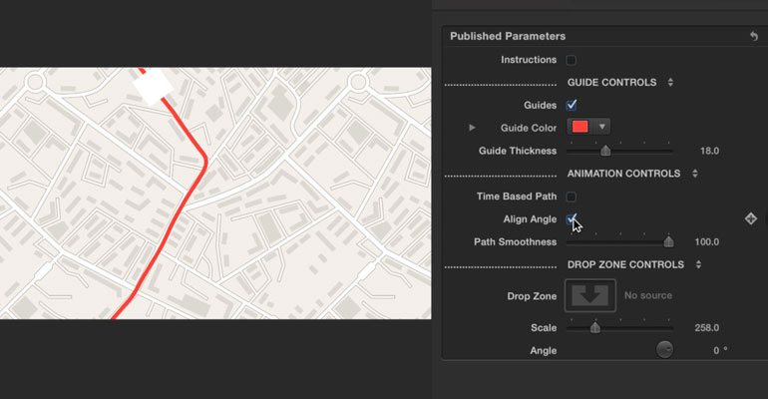The image size is (768, 399).
Task: Click the Guide Thickness label
Action: coord(518,151)
